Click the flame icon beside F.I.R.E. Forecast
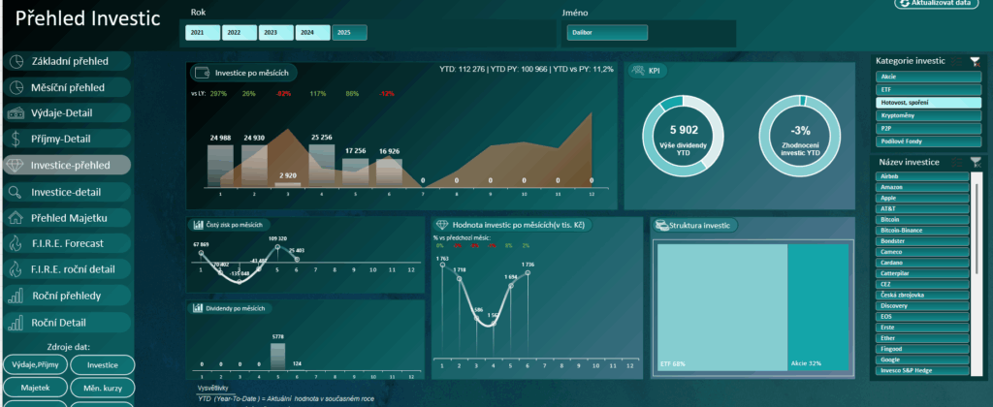Viewport: 993px width, 407px height. click(x=16, y=243)
